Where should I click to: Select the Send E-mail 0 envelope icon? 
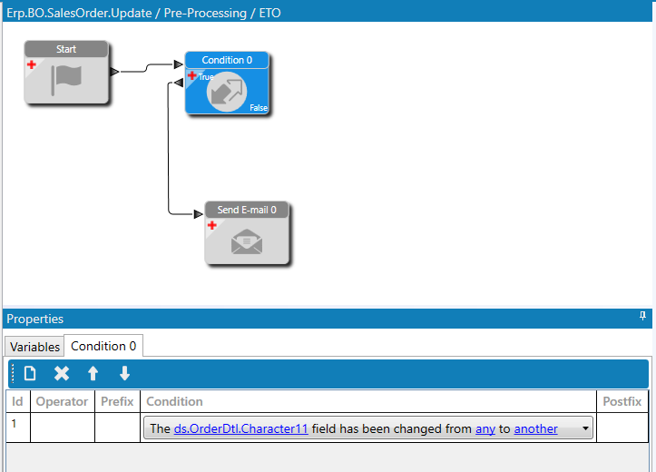pos(247,241)
